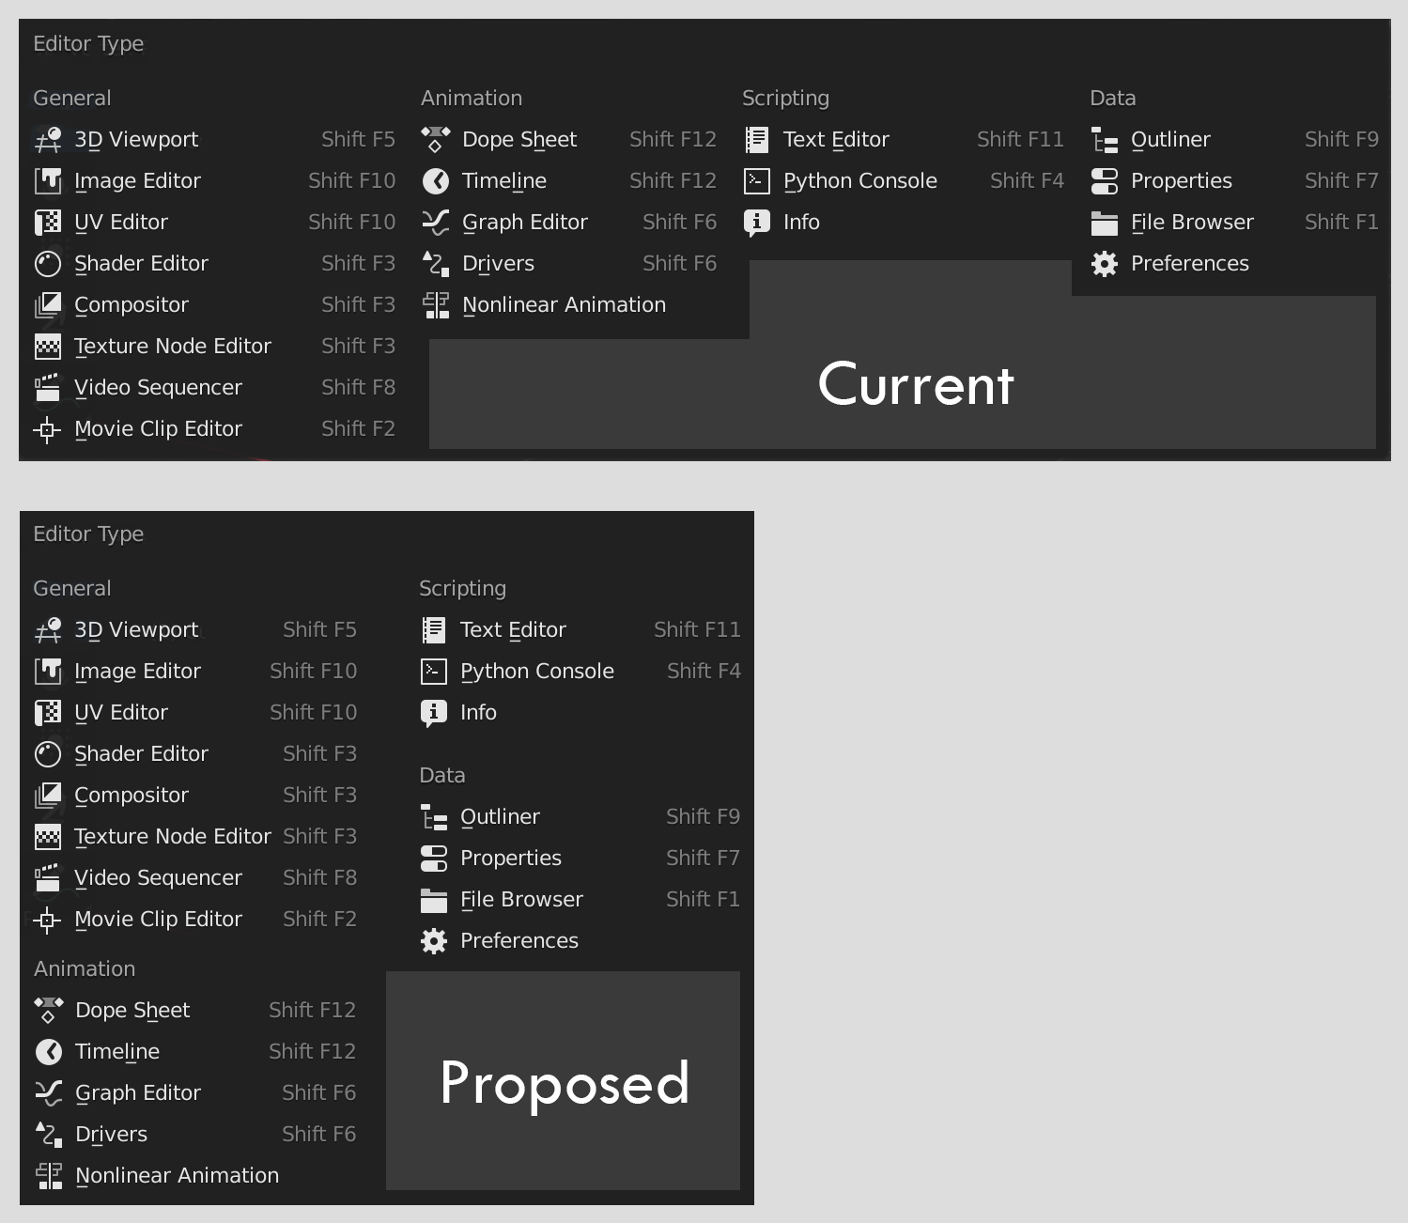Click Info icon in Proposed menu
Screen dimensions: 1408x1223
(x=434, y=713)
